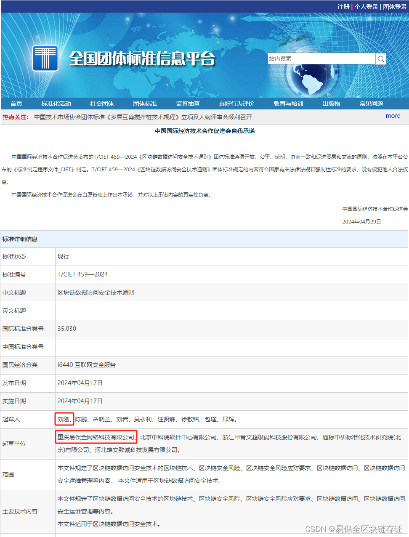The height and width of the screenshot is (537, 409).
Task: Select the 发布日期 value 2024年04月17日
Action: coord(80,383)
